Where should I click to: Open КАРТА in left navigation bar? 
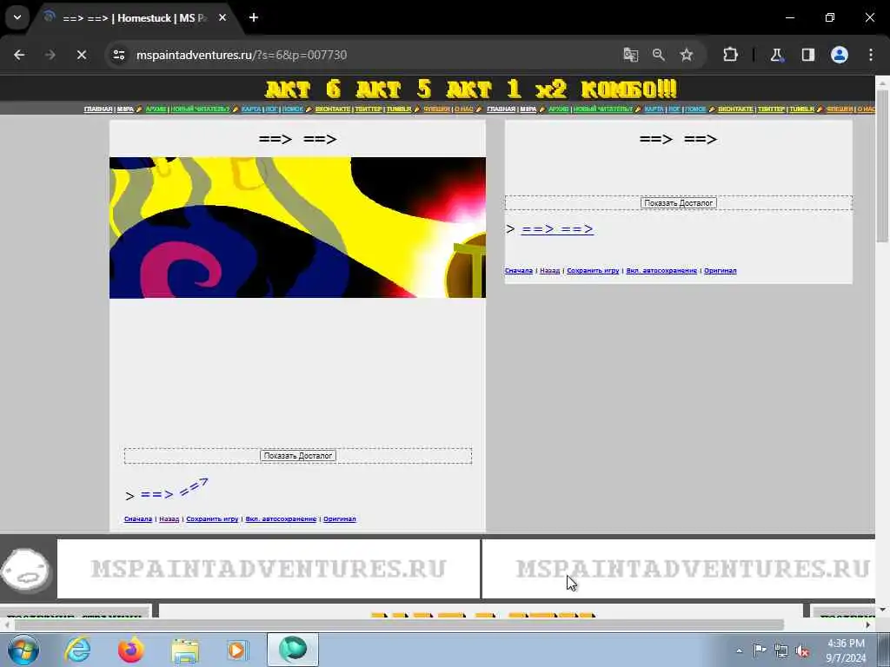(x=251, y=109)
